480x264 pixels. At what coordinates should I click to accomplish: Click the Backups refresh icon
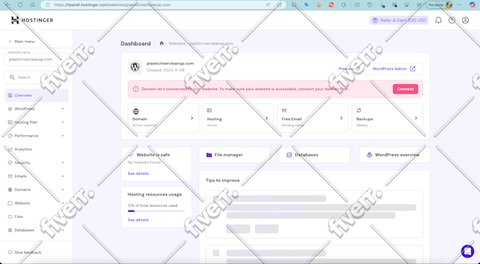(359, 110)
